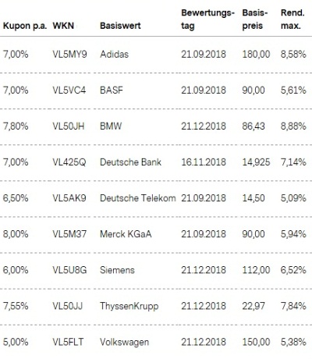Select the Deutsche Telekom row name
Image resolution: width=312 pixels, height=359 pixels.
pos(138,198)
